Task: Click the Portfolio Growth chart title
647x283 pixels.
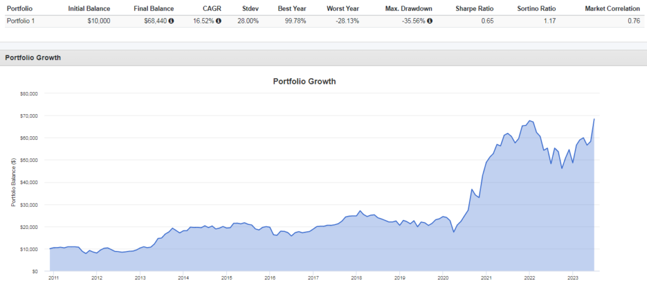Action: click(305, 81)
